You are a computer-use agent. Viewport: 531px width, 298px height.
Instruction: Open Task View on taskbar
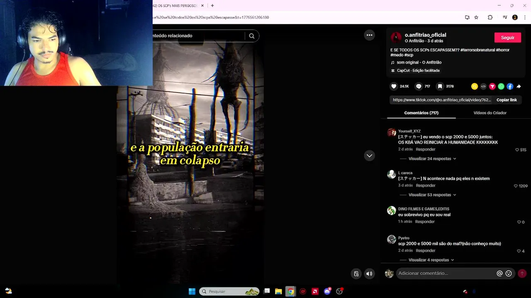pos(267,291)
